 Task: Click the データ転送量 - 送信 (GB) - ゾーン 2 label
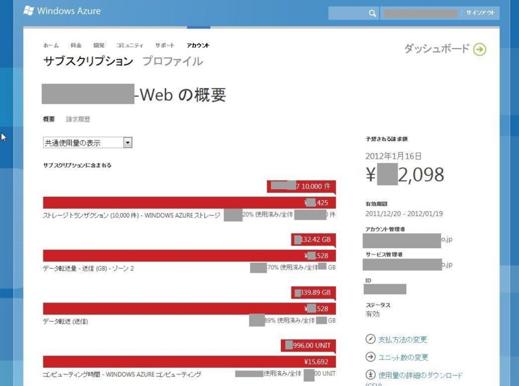tap(88, 268)
